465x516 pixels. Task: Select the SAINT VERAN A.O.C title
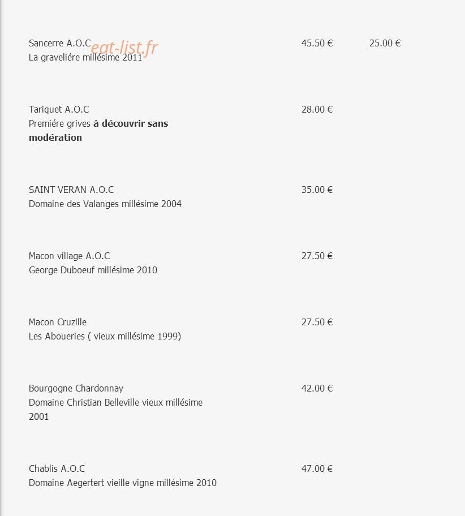click(x=71, y=190)
